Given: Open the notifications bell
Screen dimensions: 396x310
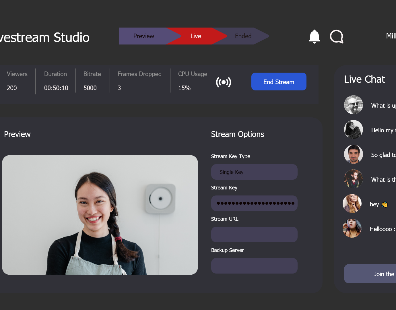Looking at the screenshot, I should coord(314,36).
